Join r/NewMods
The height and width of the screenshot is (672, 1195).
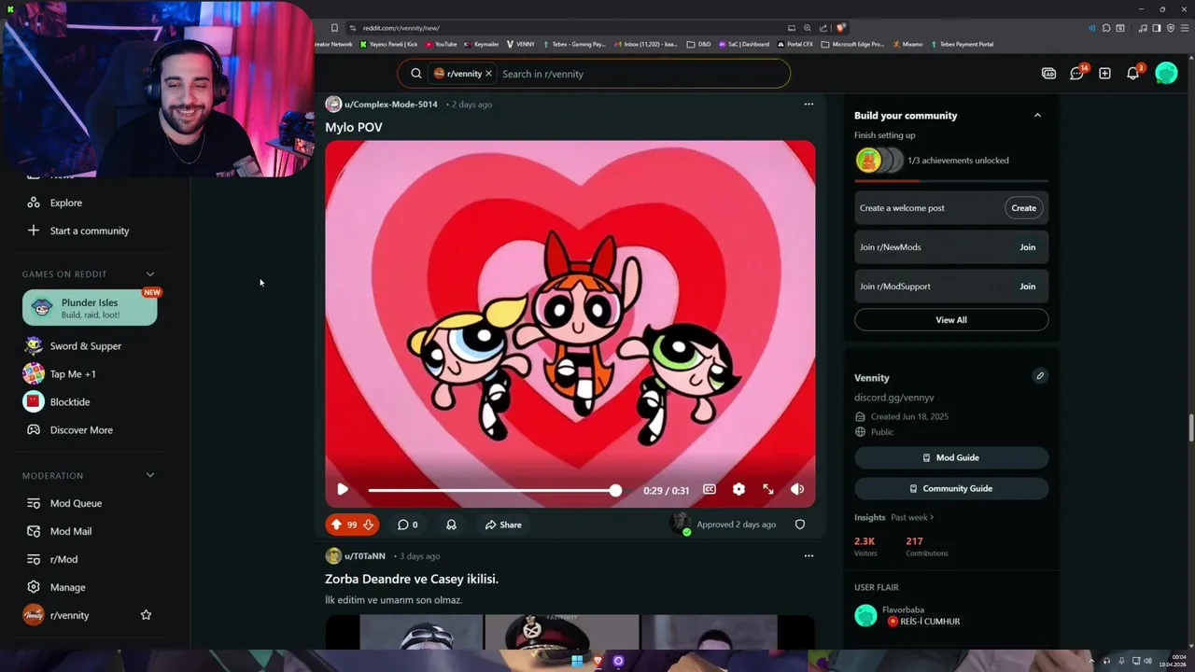coord(1027,247)
